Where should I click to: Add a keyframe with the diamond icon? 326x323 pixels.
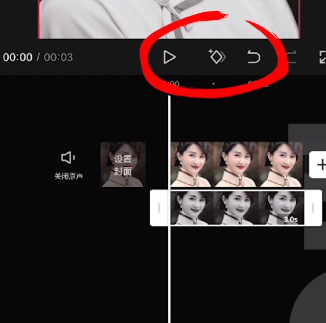[x=217, y=57]
